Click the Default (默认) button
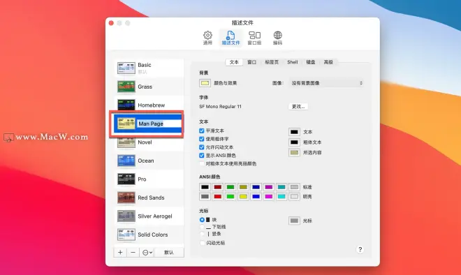 169,253
